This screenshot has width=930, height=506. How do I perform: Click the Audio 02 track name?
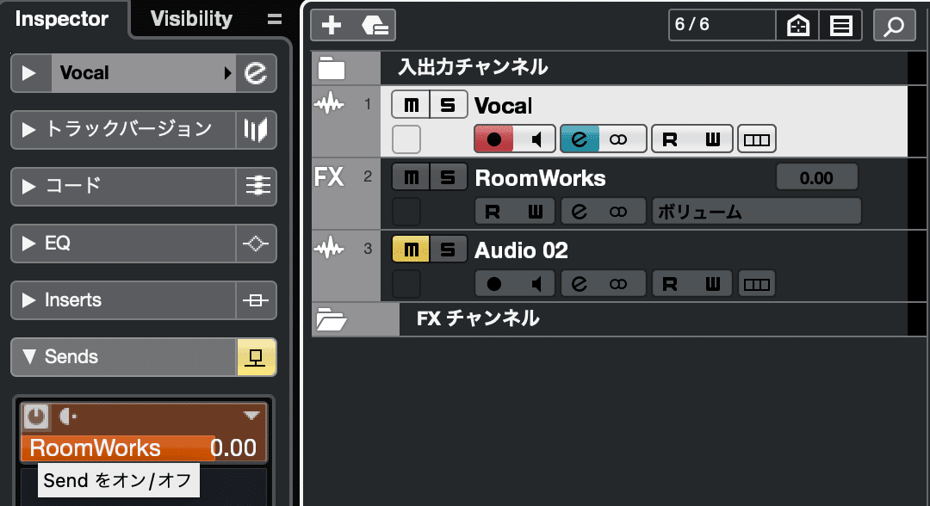click(x=521, y=250)
